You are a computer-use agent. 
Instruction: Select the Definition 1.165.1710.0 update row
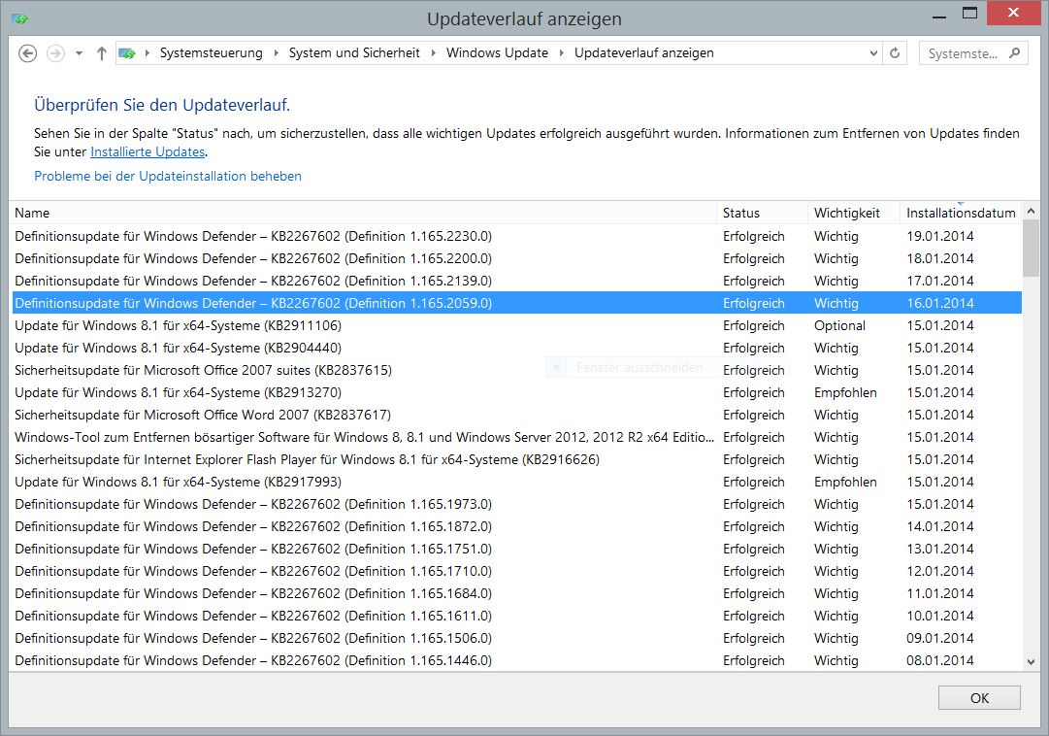[516, 571]
